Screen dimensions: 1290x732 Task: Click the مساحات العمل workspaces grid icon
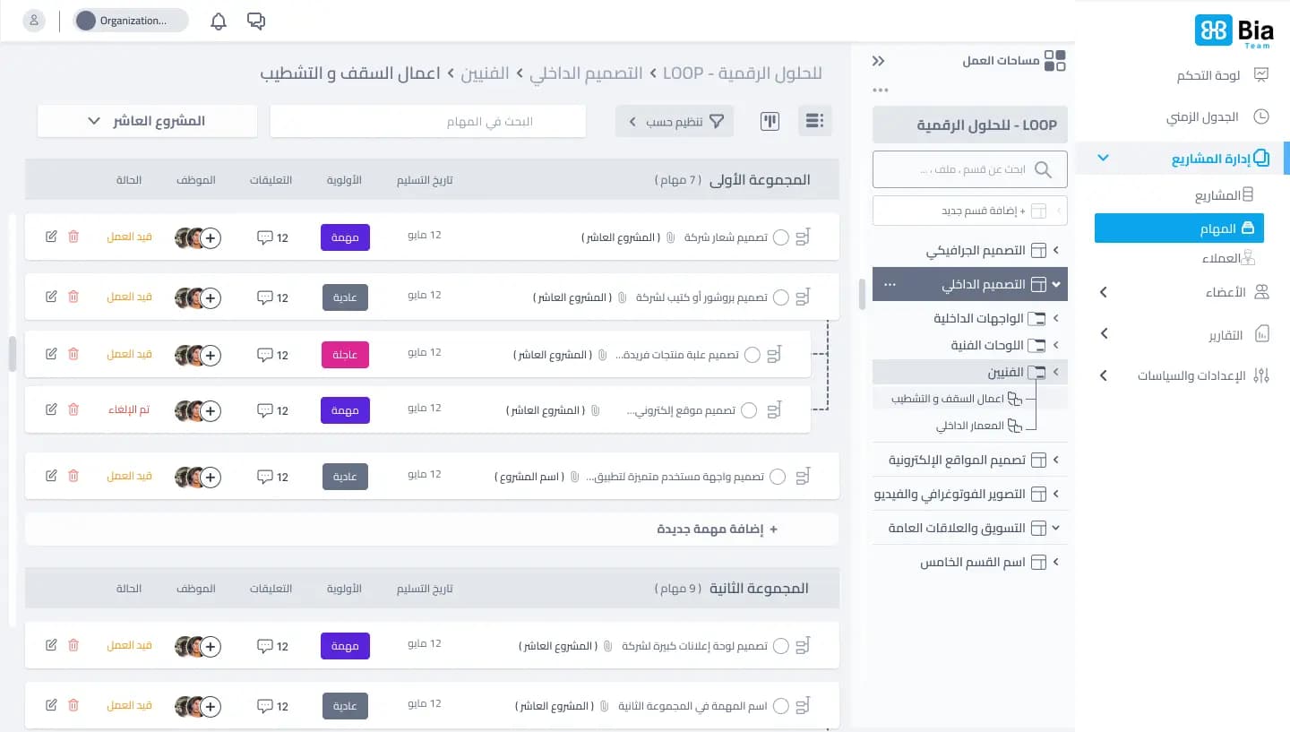[1054, 59]
